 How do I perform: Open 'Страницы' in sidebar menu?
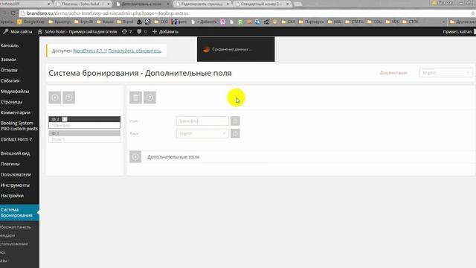click(12, 102)
